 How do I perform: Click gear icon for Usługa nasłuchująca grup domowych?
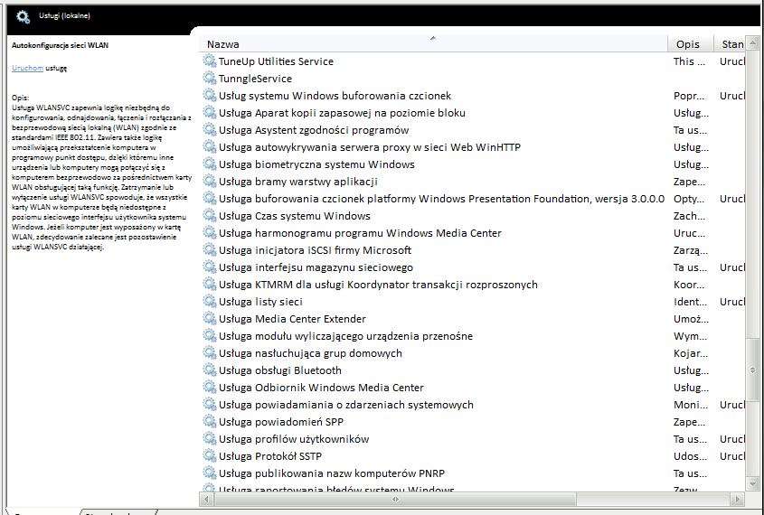pos(210,352)
